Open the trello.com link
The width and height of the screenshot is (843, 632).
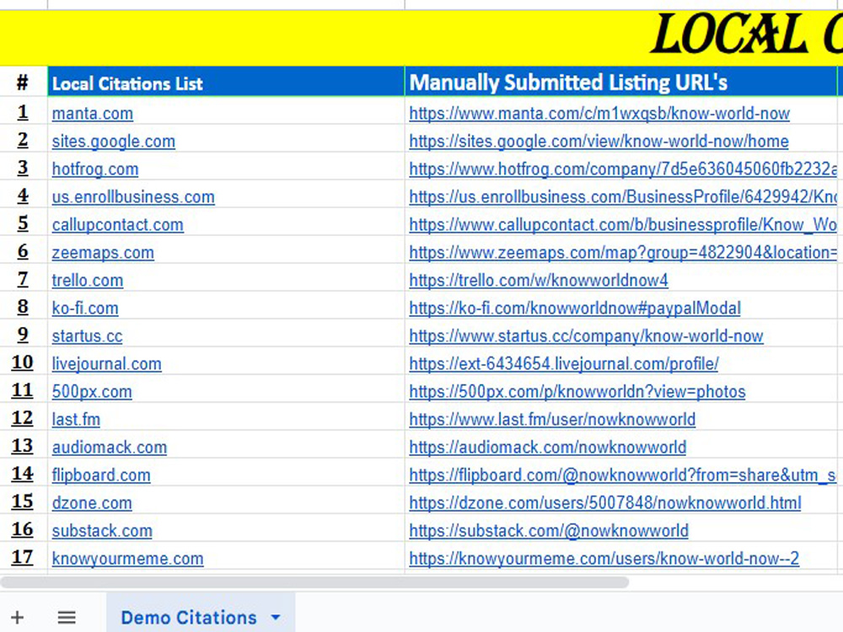[x=88, y=281]
